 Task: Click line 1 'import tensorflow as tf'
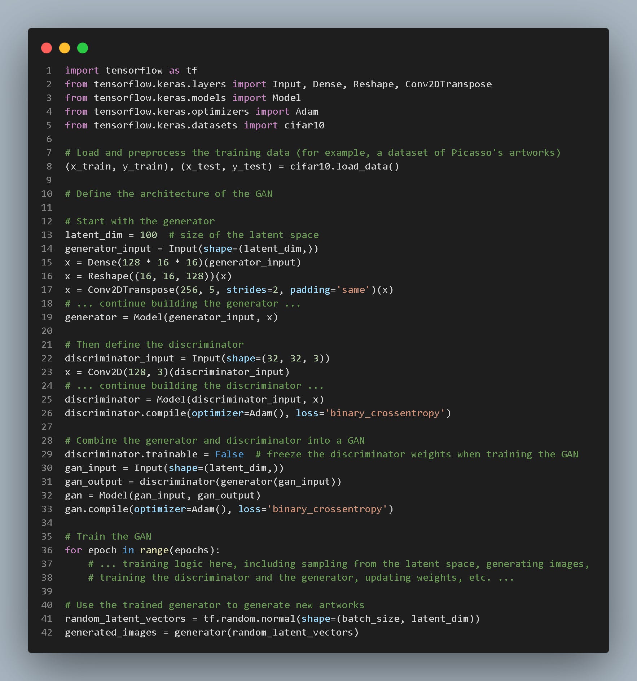coord(131,70)
